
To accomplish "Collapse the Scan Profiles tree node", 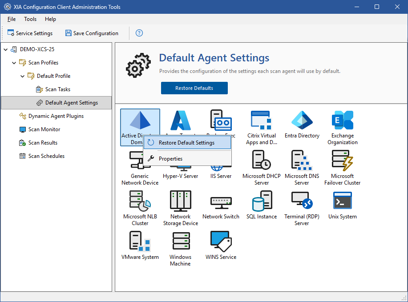I will [x=14, y=63].
